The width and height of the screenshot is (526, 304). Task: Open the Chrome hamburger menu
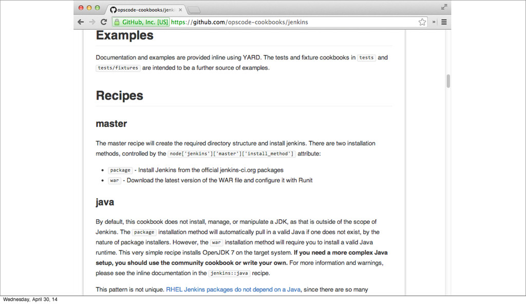click(444, 22)
